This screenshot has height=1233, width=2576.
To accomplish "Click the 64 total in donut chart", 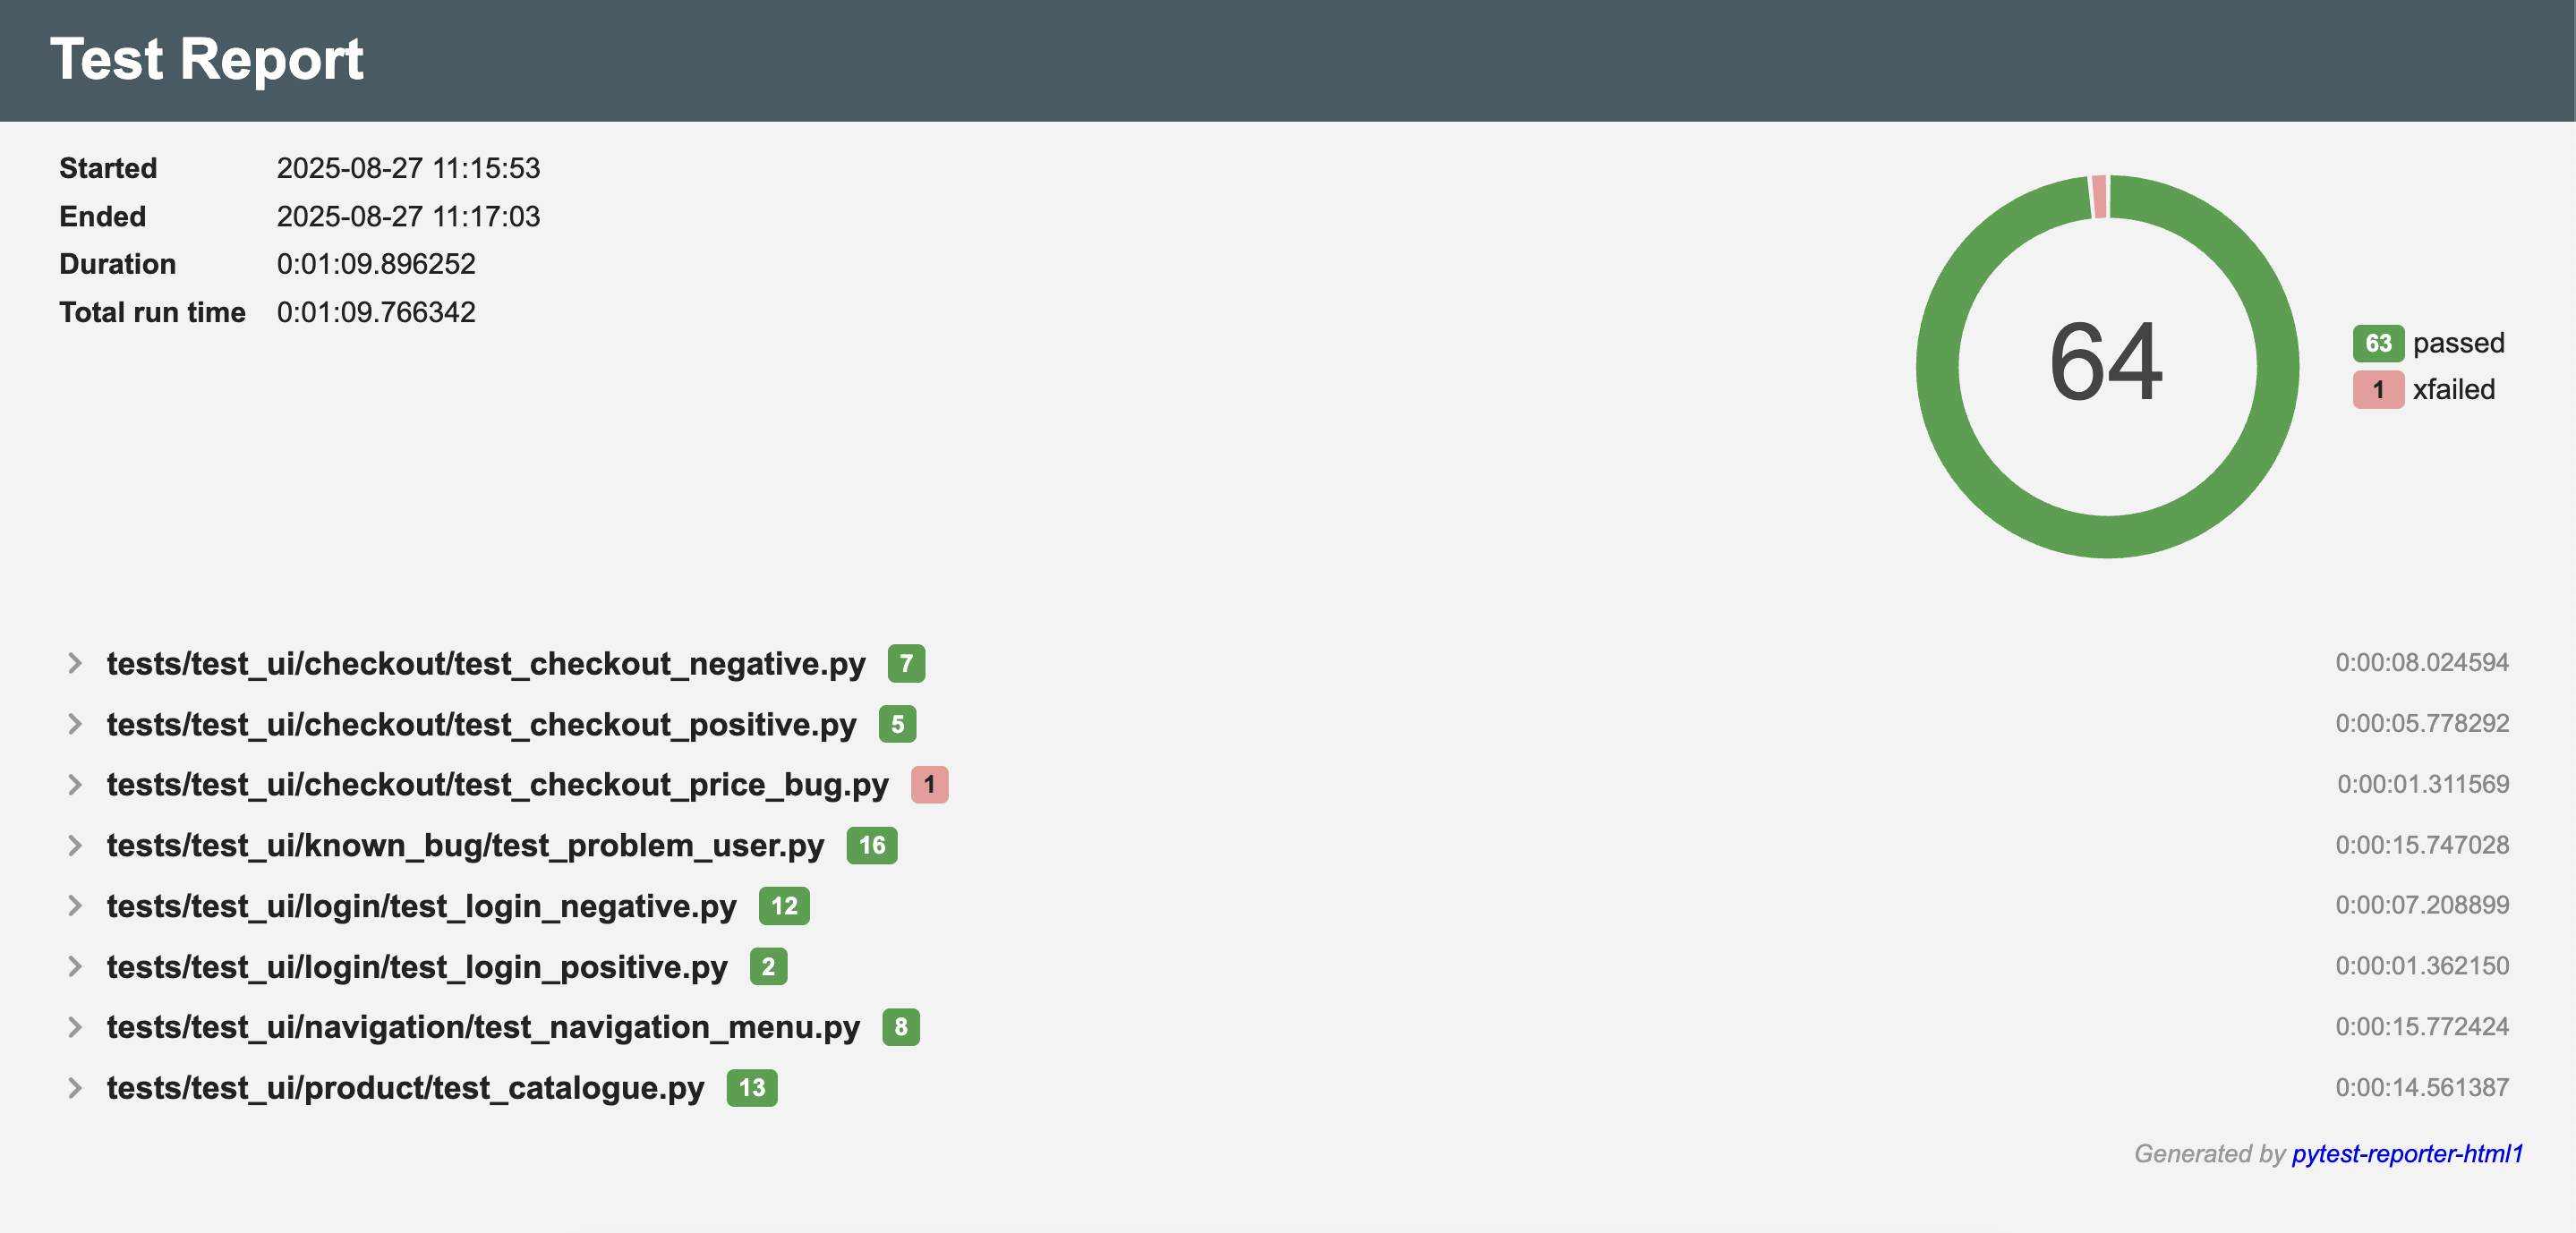I will [2106, 362].
